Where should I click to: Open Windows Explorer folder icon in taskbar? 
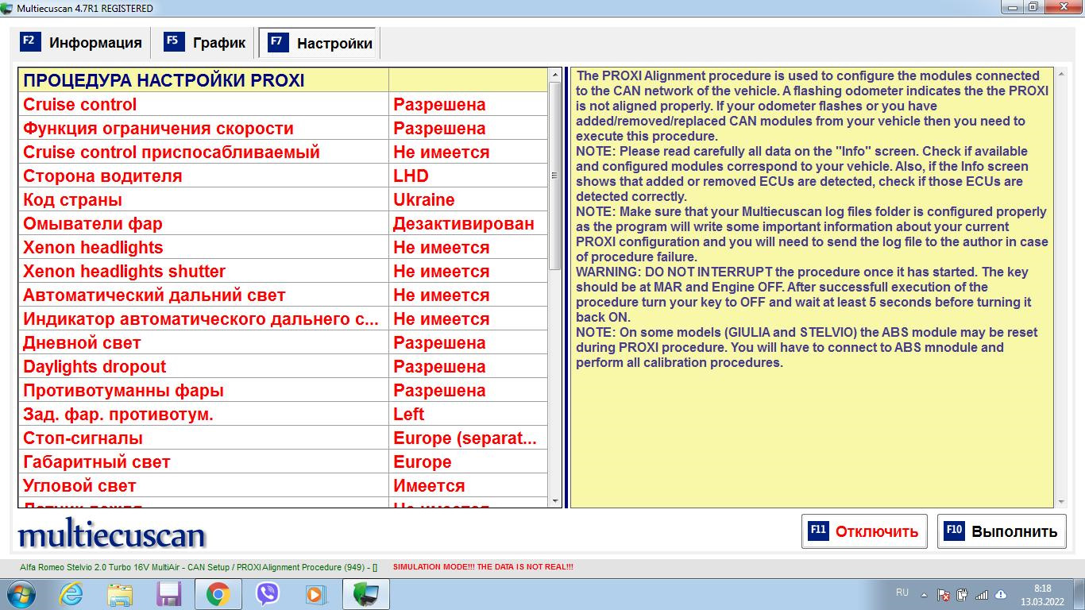[x=120, y=594]
